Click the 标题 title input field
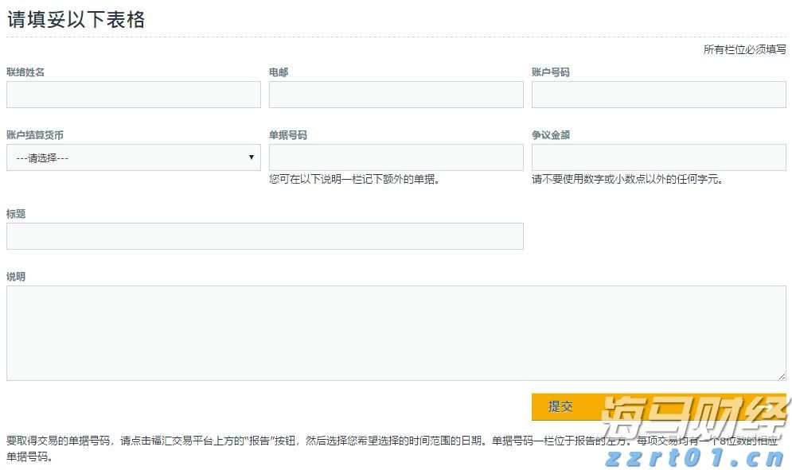 coord(264,236)
